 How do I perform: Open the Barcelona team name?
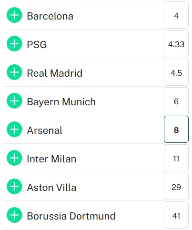click(x=50, y=16)
